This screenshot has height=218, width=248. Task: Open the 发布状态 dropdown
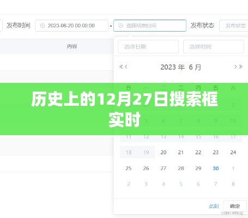234,26
